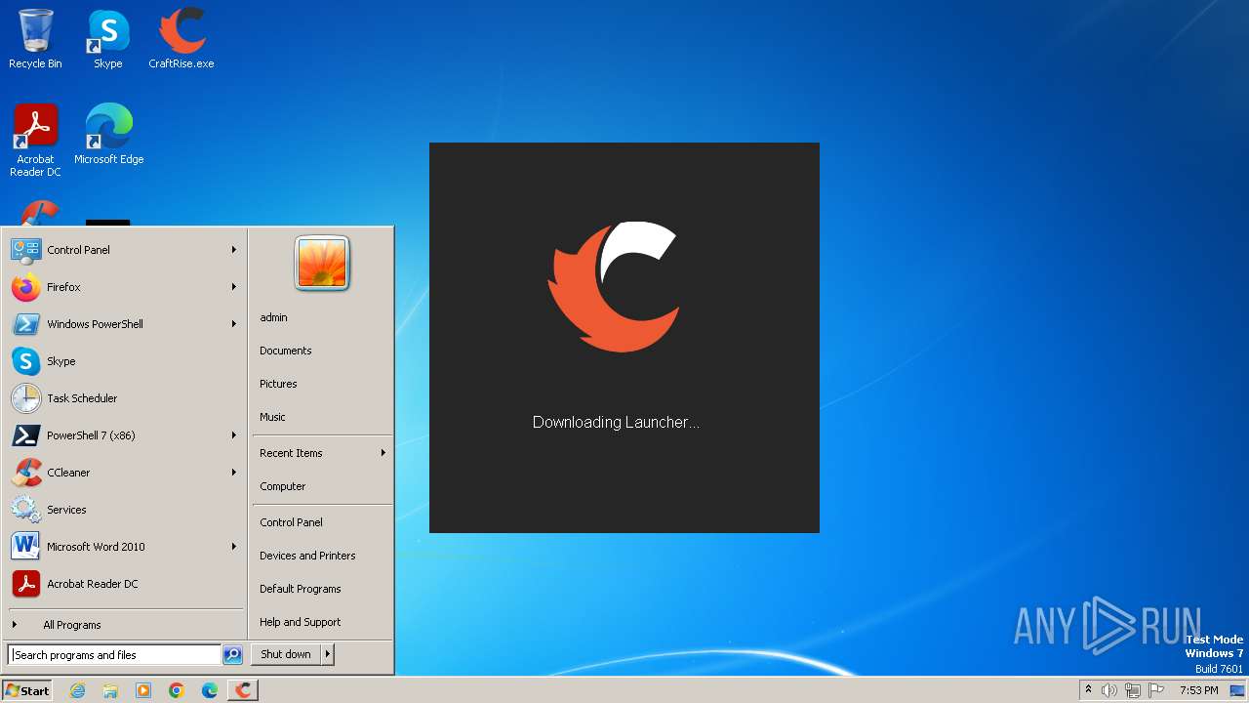Viewport: 1249px width, 703px height.
Task: Click the Task Scheduler clock icon
Action: 25,398
